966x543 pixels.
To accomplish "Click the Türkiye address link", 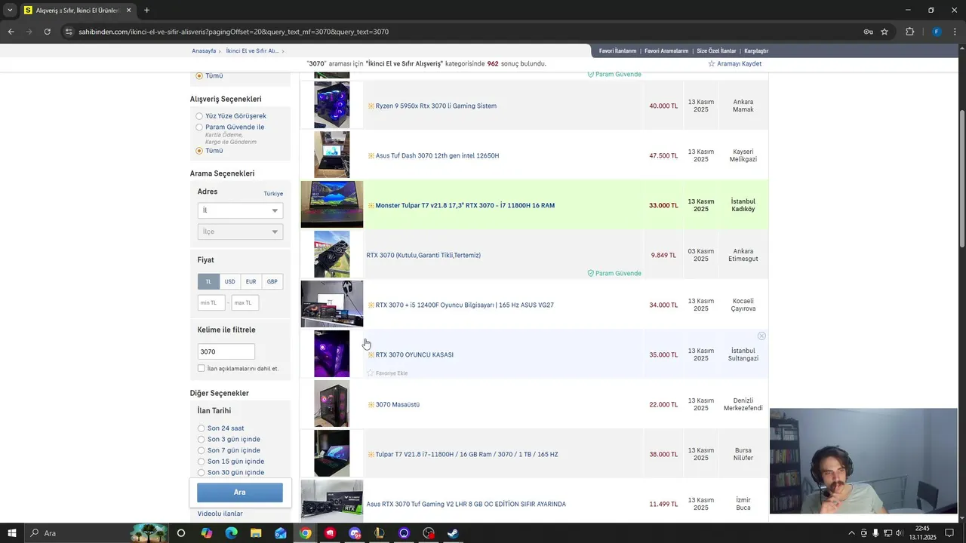I will 273,194.
